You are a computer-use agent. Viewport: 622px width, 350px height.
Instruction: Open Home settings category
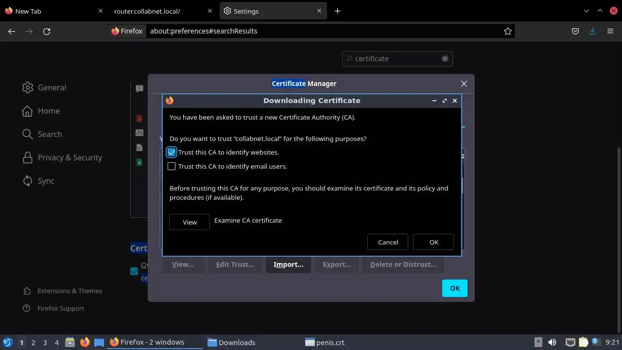(x=41, y=111)
